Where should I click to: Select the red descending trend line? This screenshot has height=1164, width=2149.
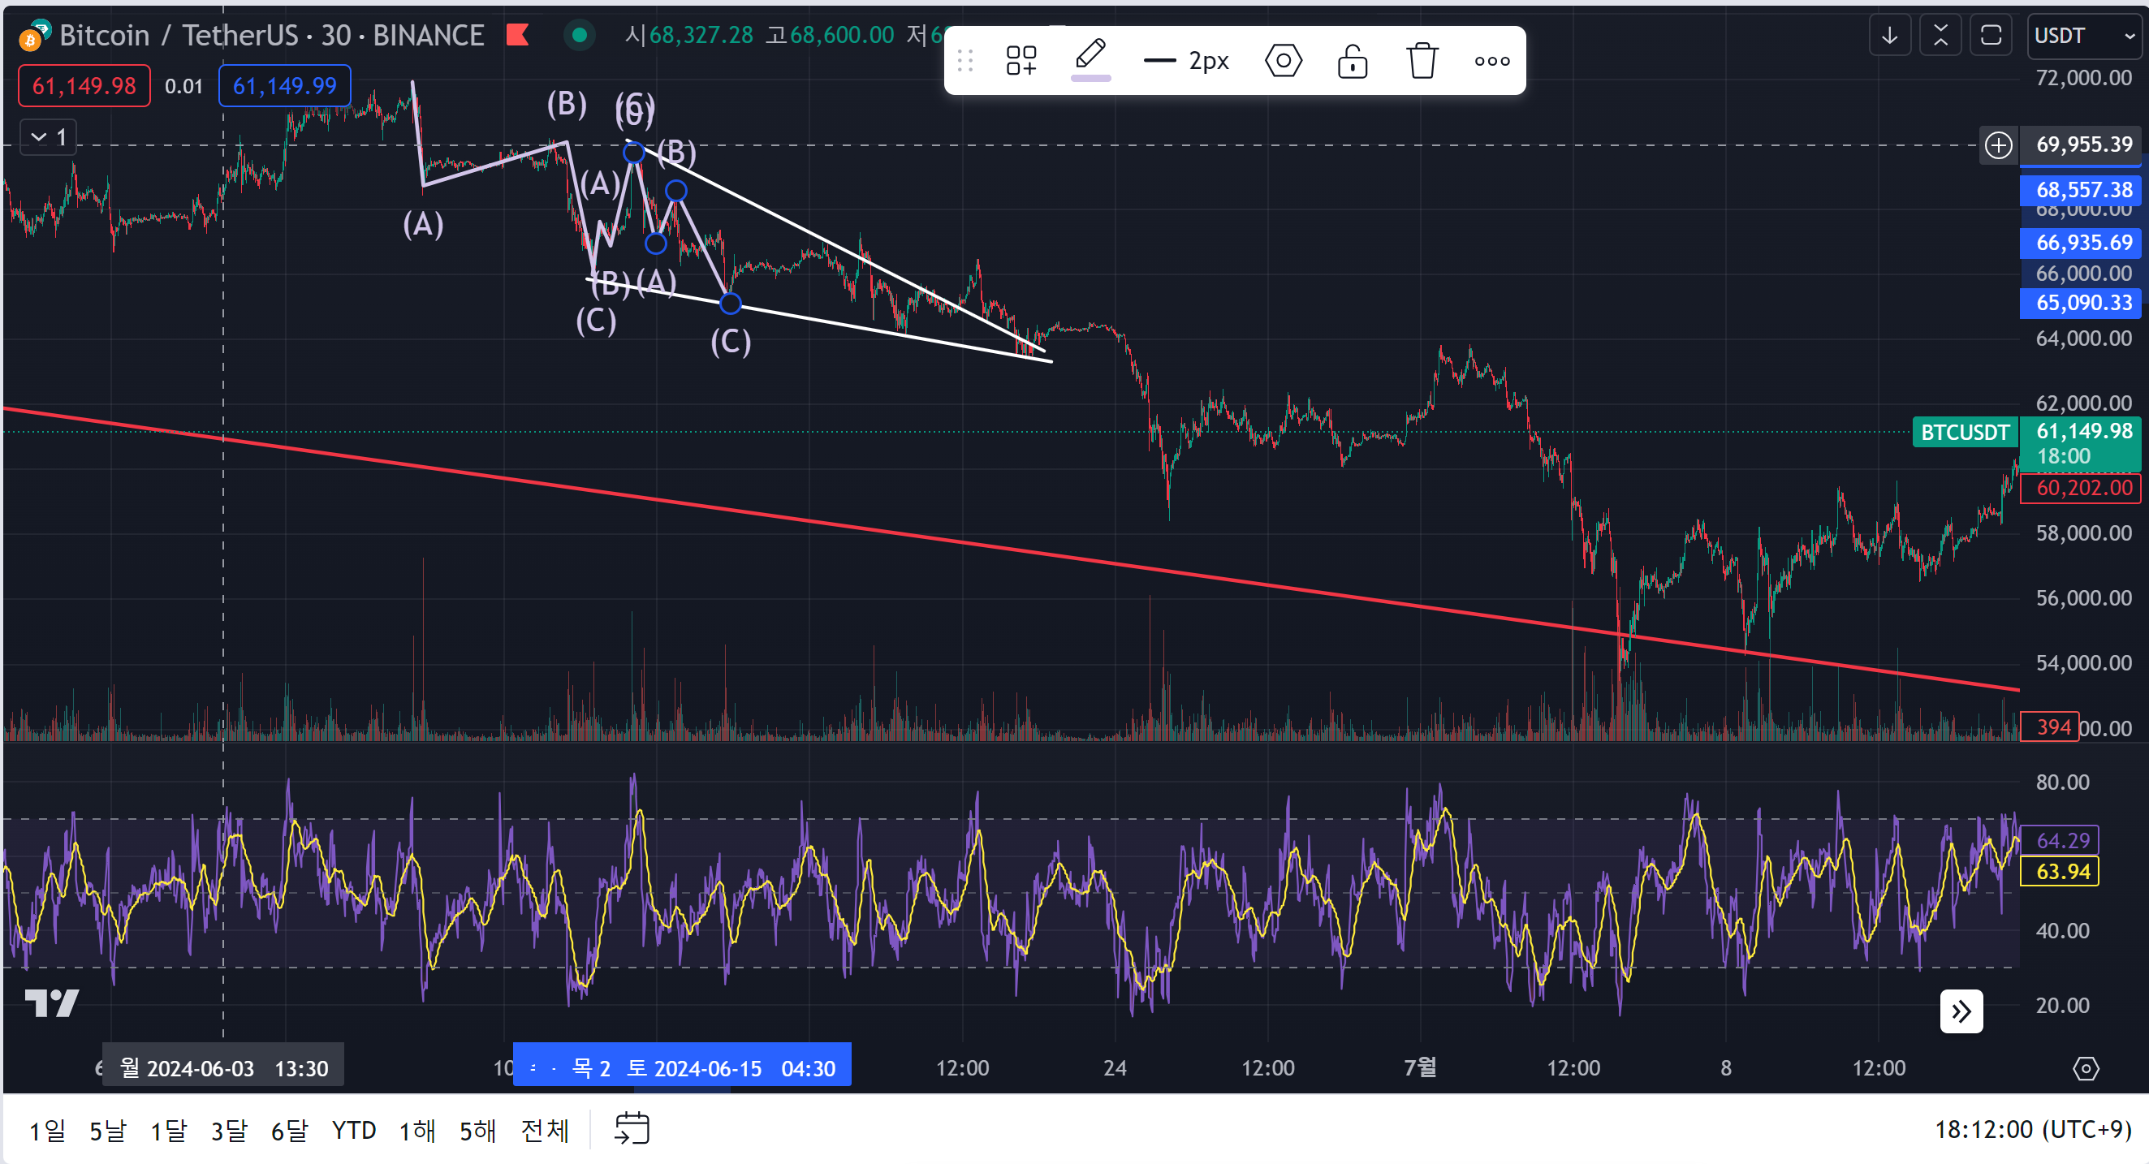tap(1011, 550)
